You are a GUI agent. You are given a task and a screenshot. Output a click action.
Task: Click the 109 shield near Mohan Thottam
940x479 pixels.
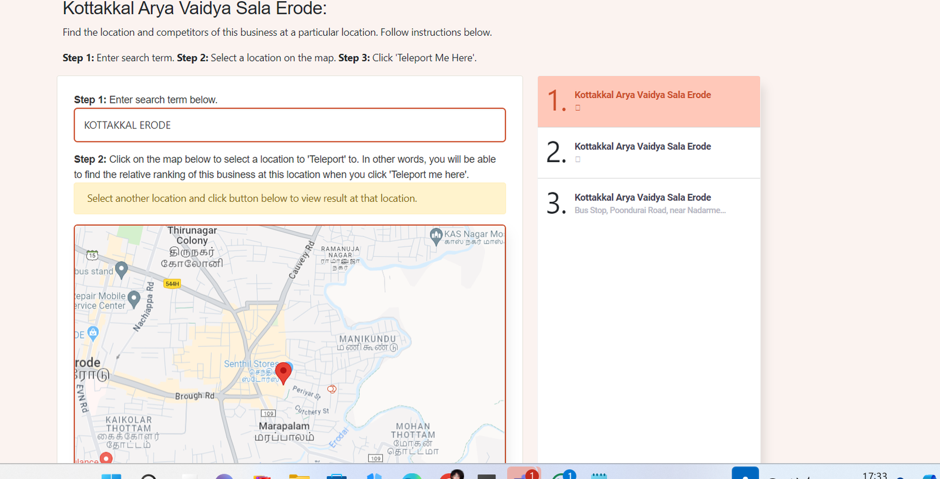click(375, 458)
